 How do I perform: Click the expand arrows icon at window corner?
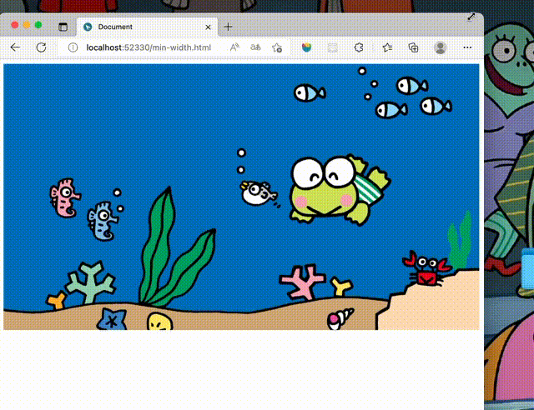tap(471, 17)
